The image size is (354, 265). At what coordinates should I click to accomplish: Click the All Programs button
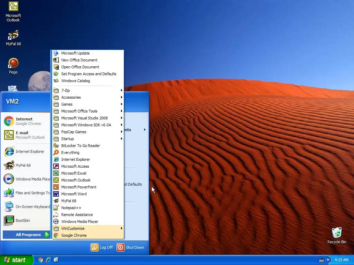(26, 235)
